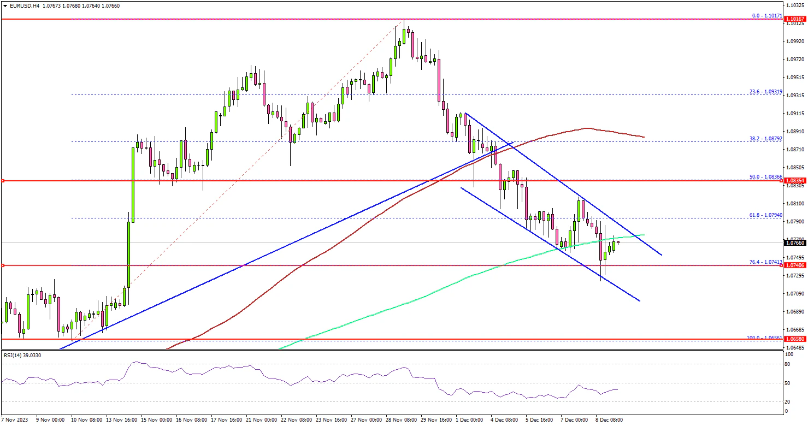Select the red 1.08354 price tag
Image resolution: width=808 pixels, height=426 pixels.
pos(795,180)
